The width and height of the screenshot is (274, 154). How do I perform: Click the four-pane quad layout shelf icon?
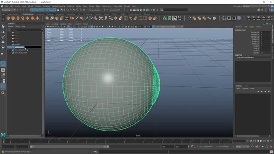229,18
